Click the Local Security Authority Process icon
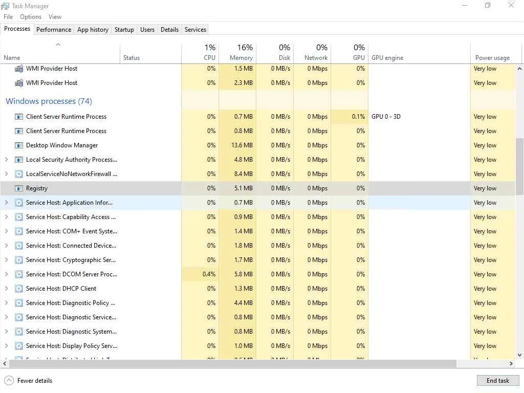 (19, 160)
